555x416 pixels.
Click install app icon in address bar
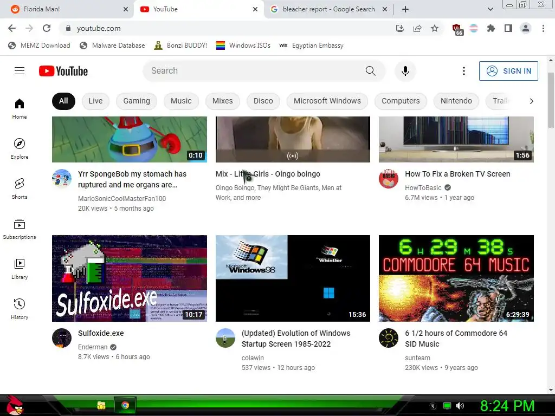click(400, 28)
